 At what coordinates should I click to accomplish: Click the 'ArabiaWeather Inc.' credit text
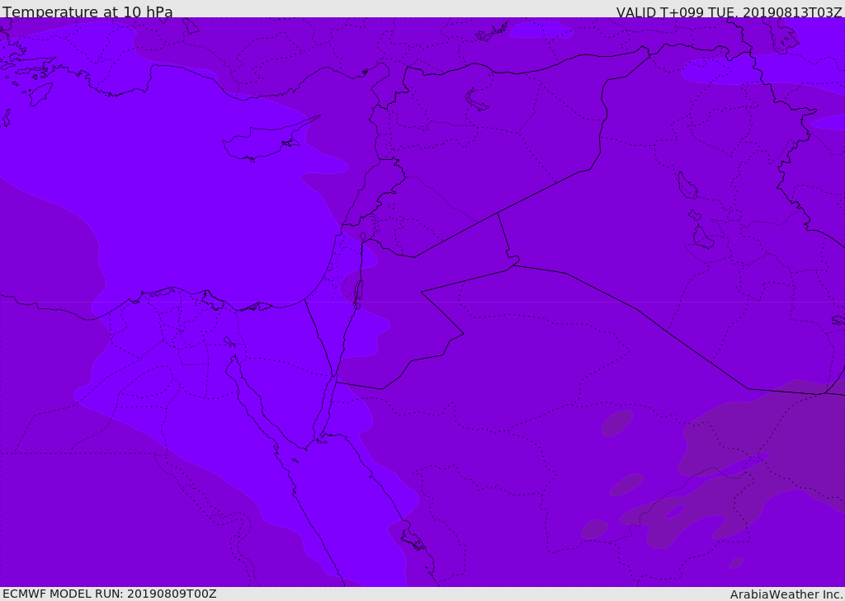tap(786, 594)
